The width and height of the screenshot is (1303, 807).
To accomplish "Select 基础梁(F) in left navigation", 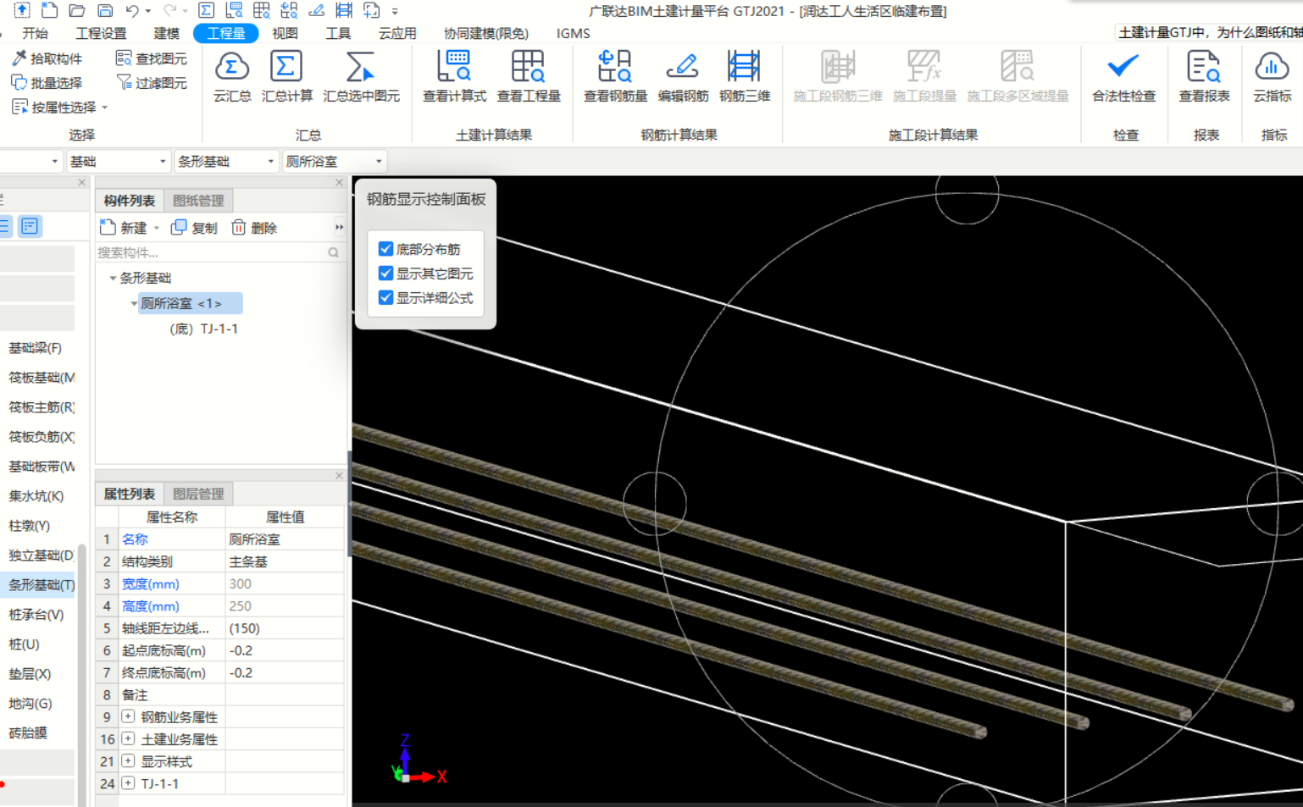I will (x=36, y=348).
